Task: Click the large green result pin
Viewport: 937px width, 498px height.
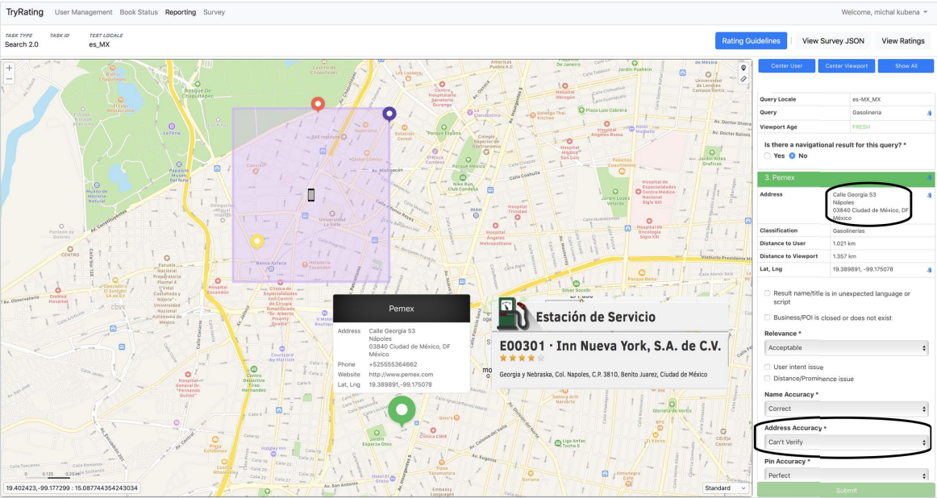Action: 402,411
